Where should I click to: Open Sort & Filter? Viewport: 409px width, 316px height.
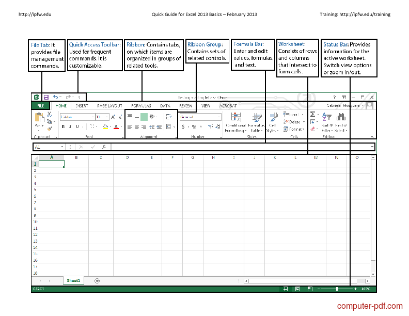tap(327, 122)
